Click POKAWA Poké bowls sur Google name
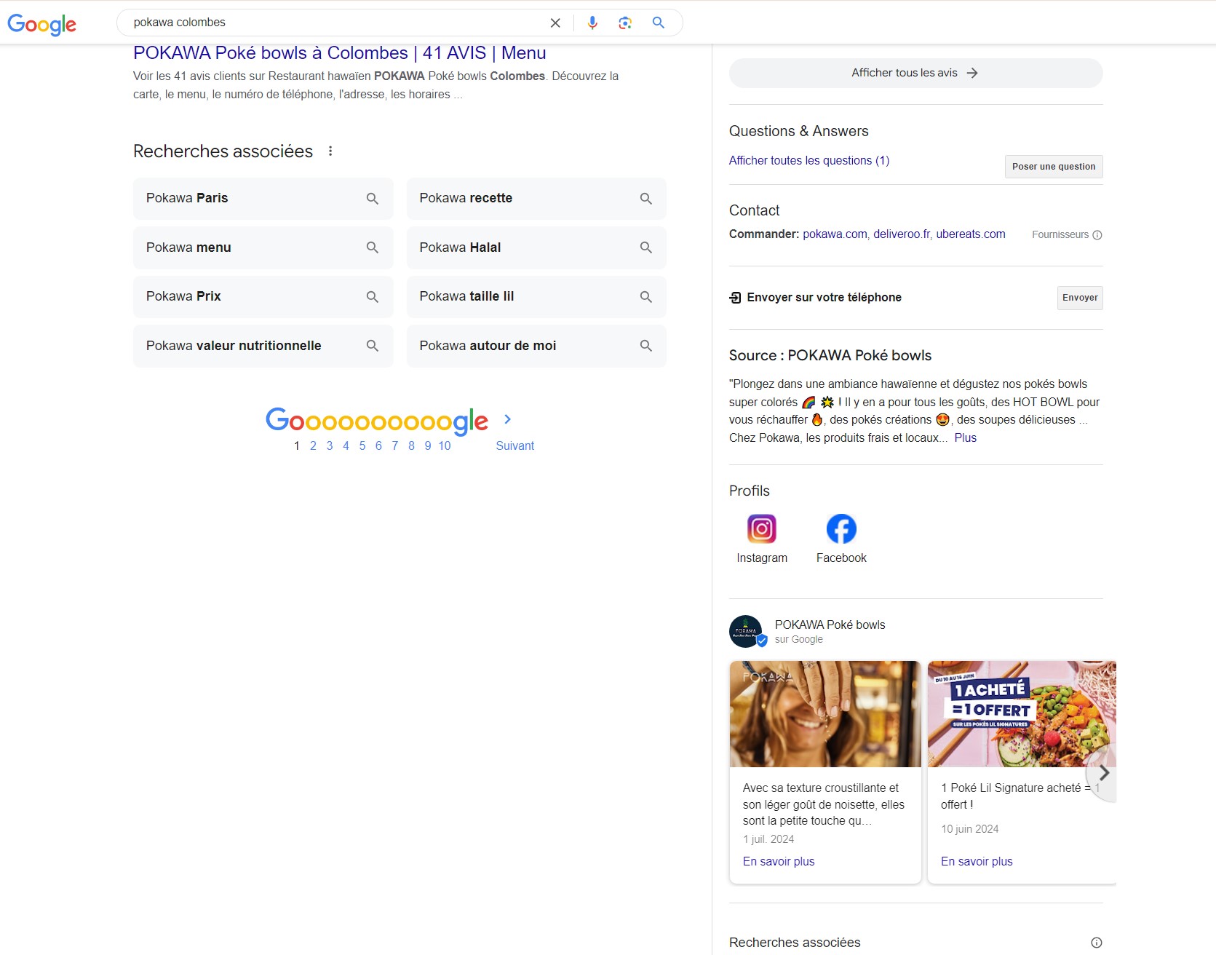Image resolution: width=1216 pixels, height=955 pixels. coord(830,625)
